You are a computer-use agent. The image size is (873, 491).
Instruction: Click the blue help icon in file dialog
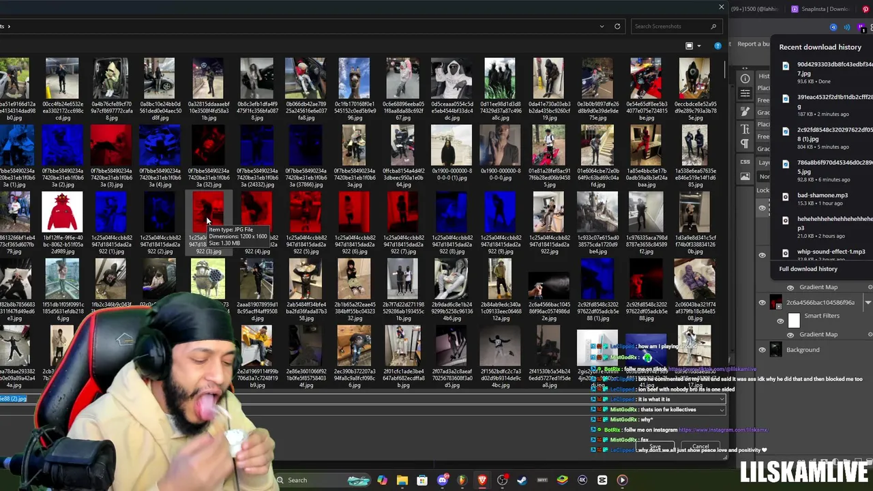click(717, 46)
